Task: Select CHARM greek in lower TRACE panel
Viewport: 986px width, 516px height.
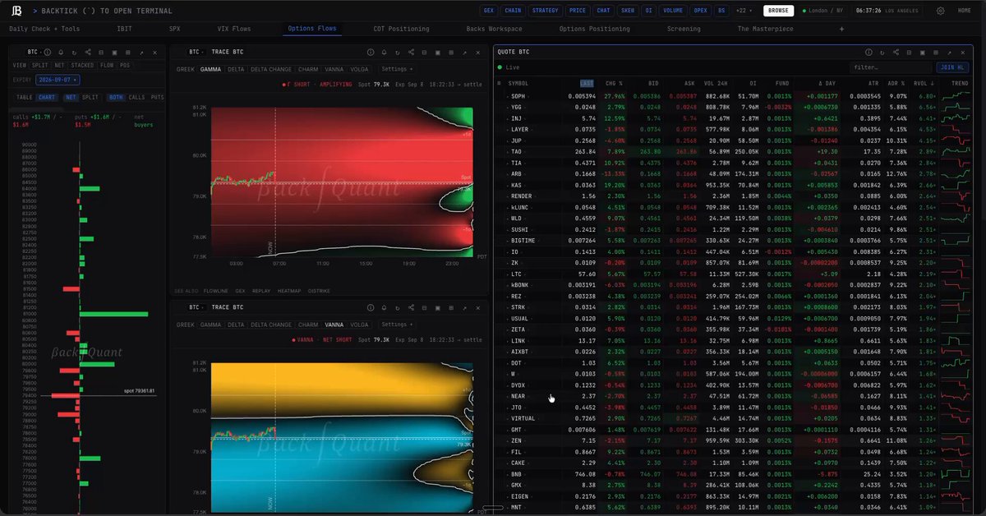Action: point(308,325)
